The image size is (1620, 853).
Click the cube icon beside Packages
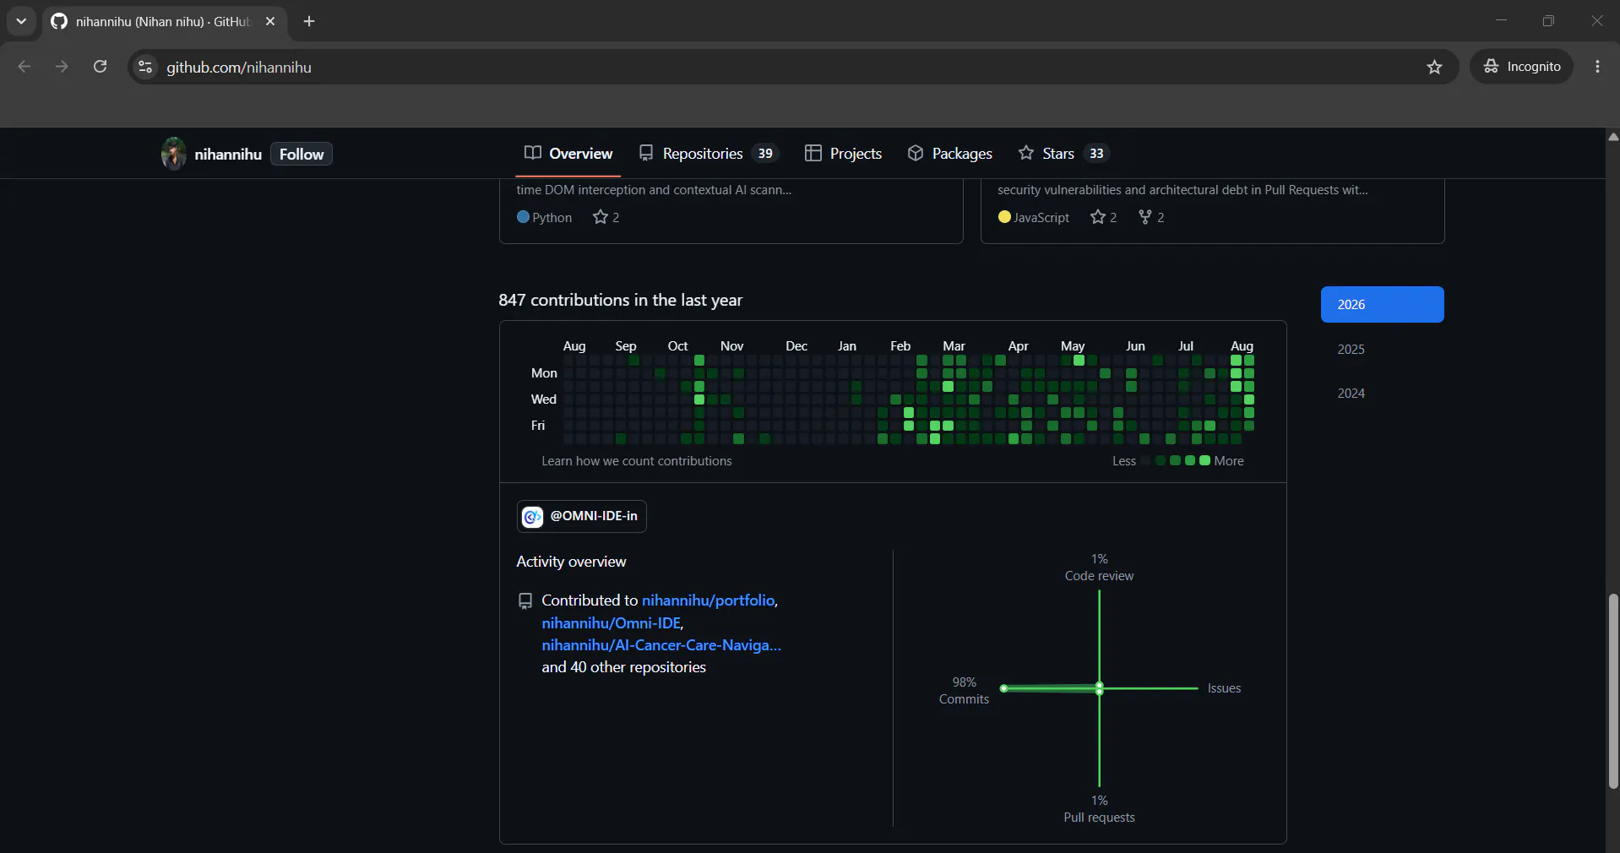pyautogui.click(x=916, y=153)
